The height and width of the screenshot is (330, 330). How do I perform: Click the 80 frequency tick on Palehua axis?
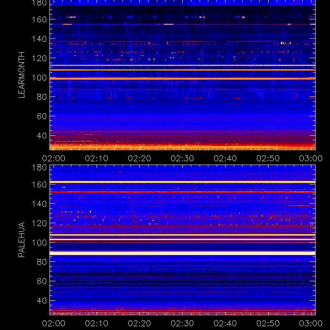click(x=42, y=262)
